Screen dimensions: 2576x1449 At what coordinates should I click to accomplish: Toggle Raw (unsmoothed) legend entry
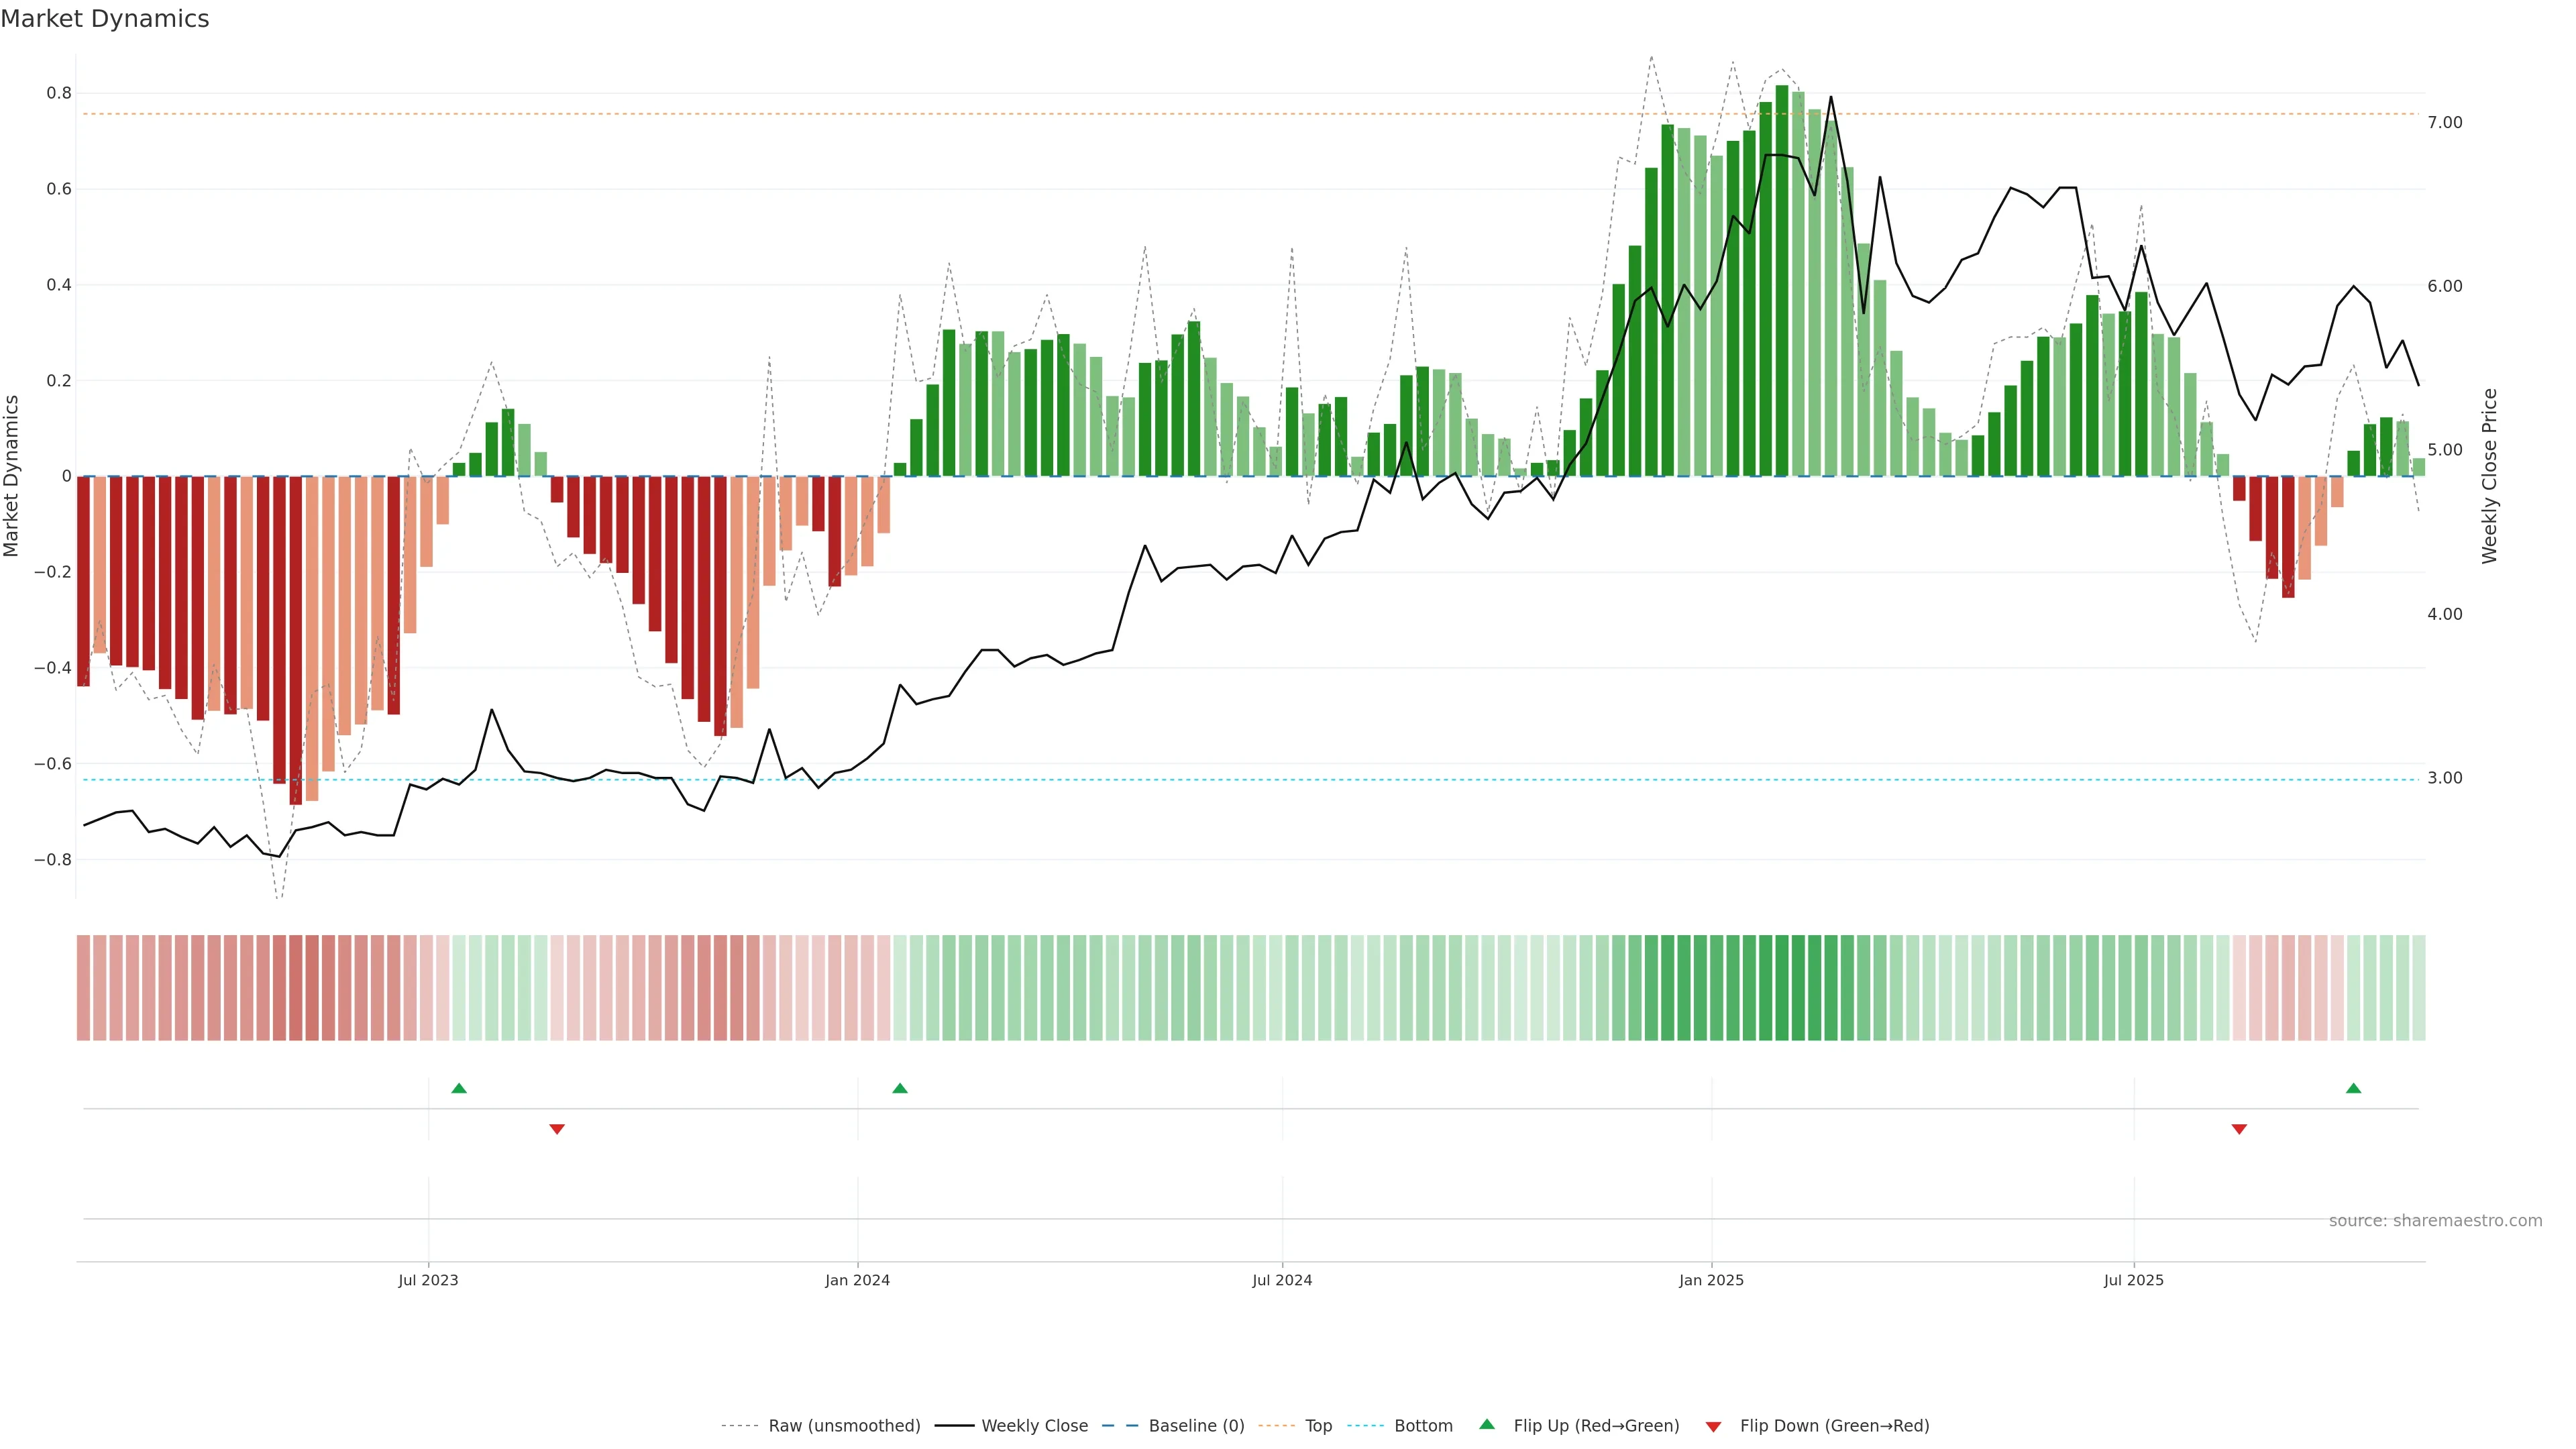tap(843, 1426)
